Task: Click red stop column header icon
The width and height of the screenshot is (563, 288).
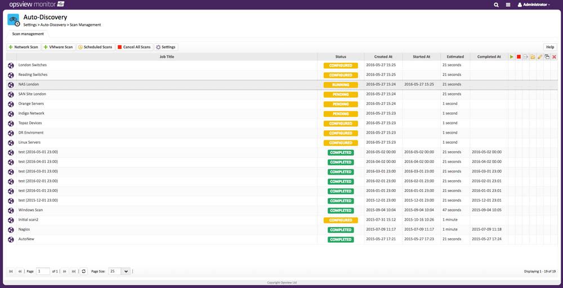Action: pyautogui.click(x=519, y=57)
